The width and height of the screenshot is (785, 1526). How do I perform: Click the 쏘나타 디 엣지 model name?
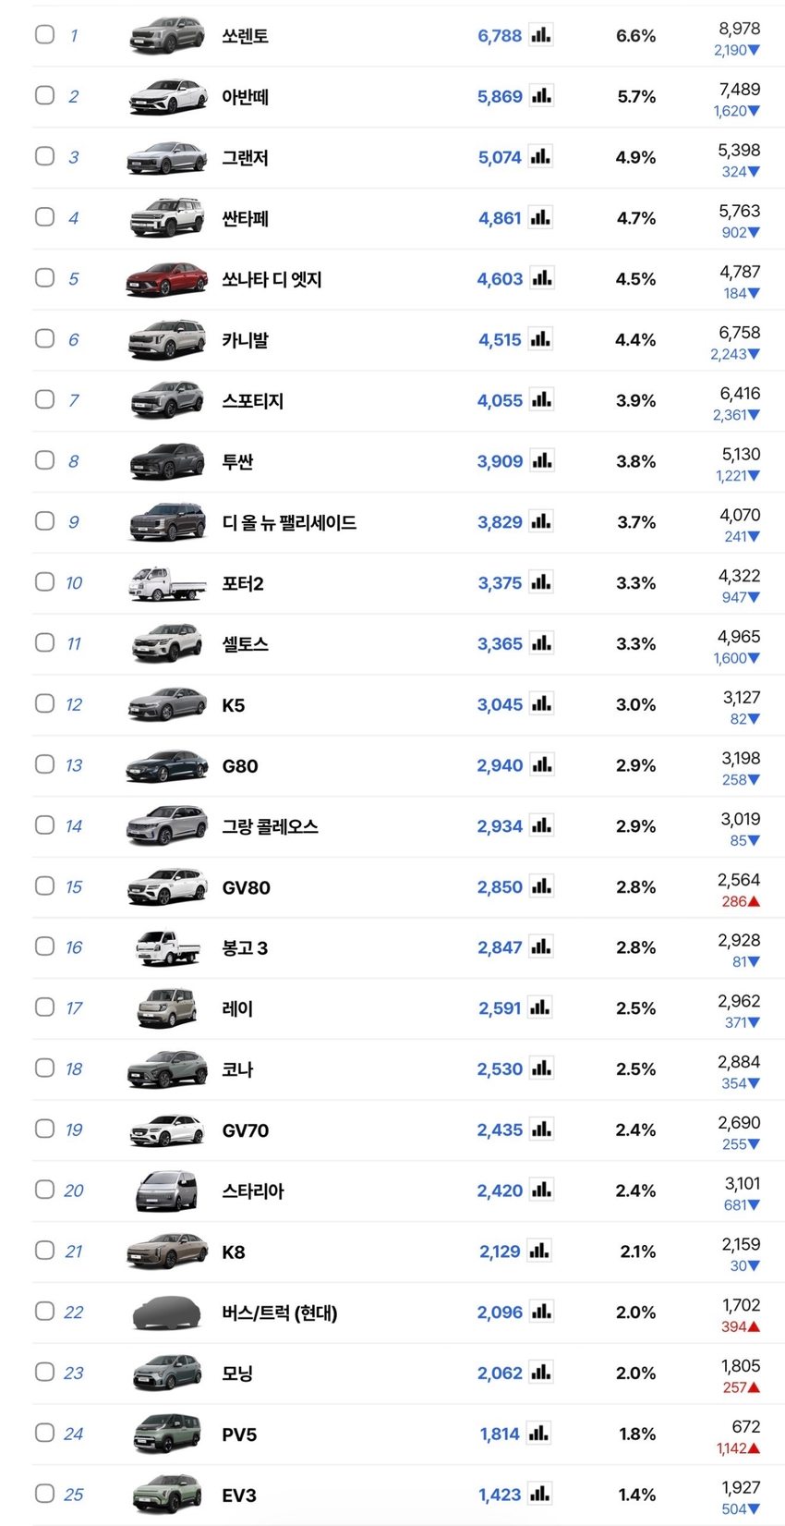point(272,279)
